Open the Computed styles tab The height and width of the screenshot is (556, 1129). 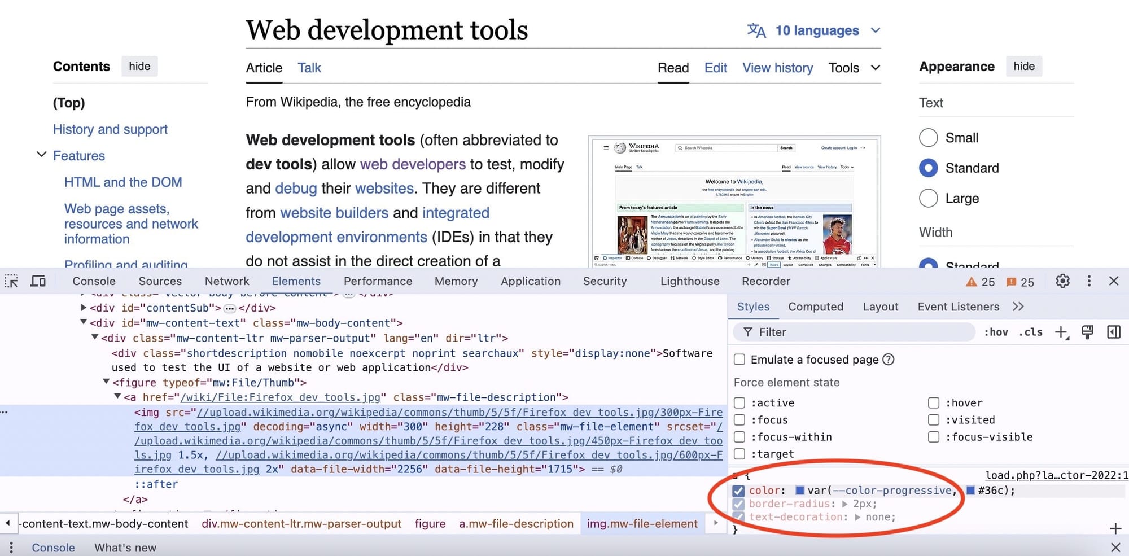coord(816,307)
